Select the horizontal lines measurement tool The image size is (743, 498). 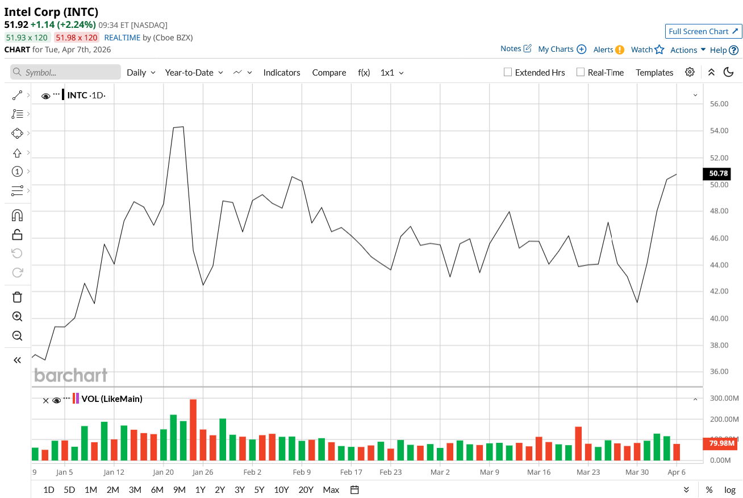[x=17, y=190]
